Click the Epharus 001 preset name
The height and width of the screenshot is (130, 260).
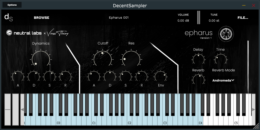click(x=119, y=18)
